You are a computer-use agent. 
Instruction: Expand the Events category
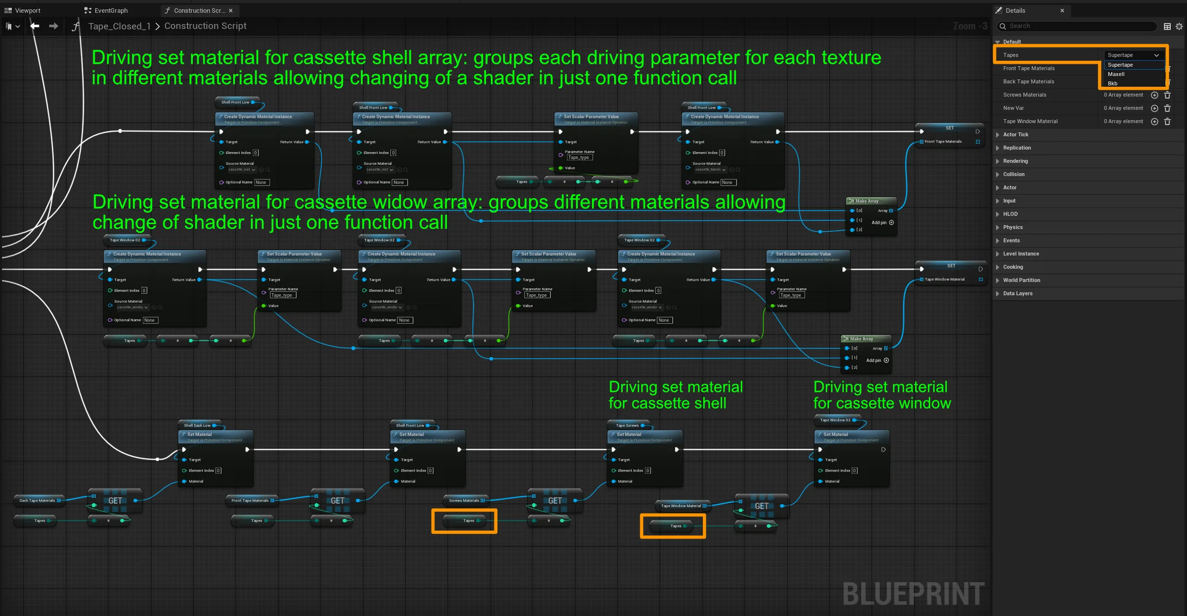tap(998, 240)
